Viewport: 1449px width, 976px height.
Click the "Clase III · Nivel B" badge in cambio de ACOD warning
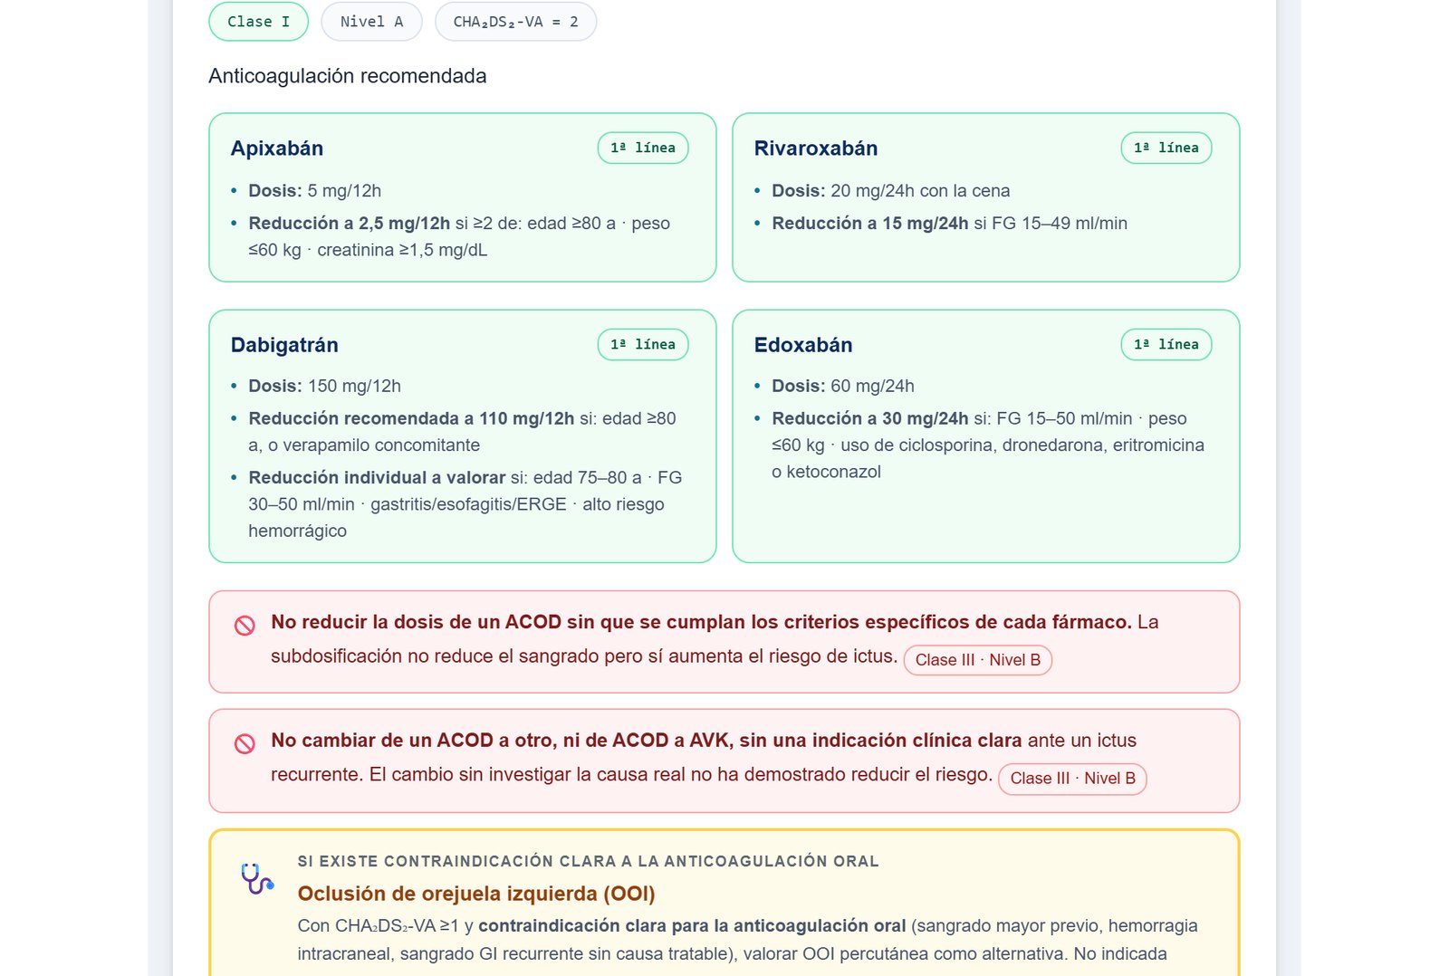1072,779
